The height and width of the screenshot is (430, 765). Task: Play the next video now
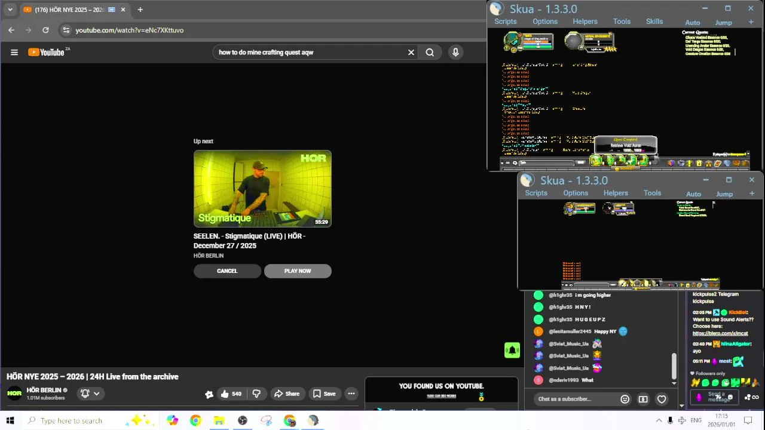(x=298, y=271)
